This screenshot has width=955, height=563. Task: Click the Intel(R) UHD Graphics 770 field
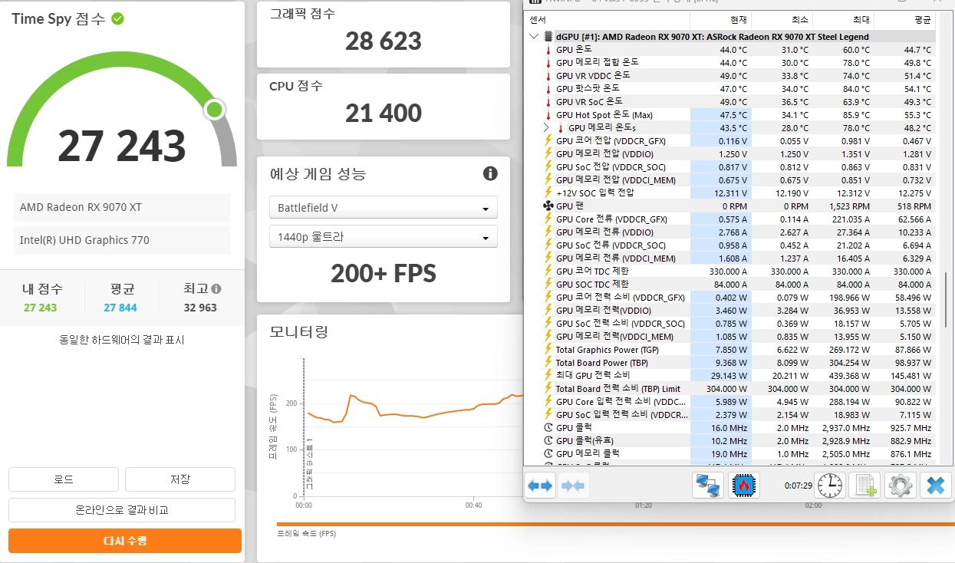122,240
